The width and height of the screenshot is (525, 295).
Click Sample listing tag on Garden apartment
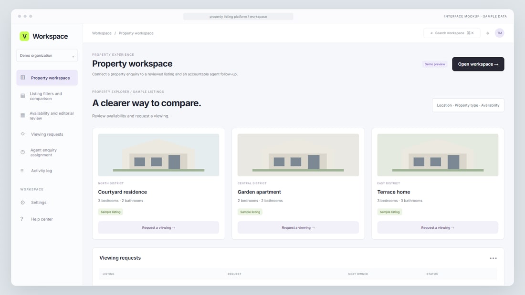point(250,212)
